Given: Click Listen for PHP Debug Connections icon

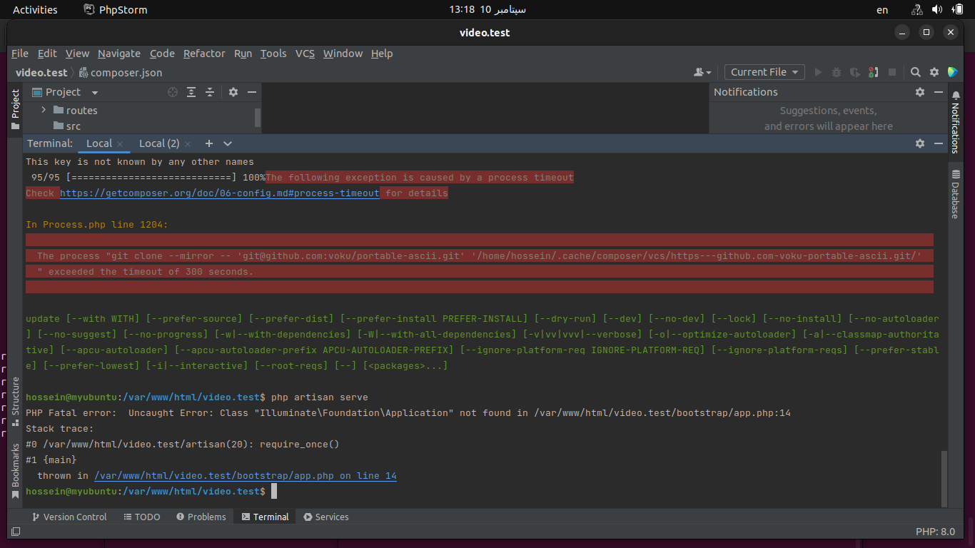Looking at the screenshot, I should [x=874, y=72].
